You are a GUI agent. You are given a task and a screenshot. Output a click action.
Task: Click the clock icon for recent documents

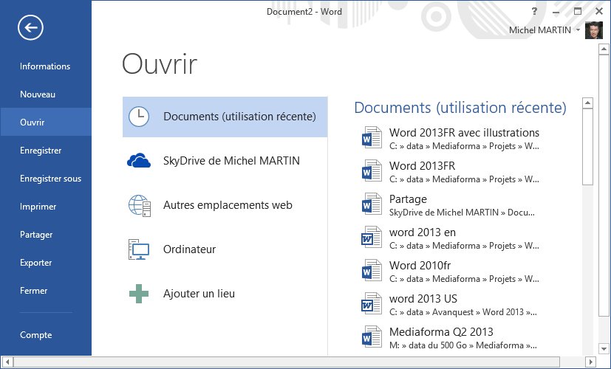(x=138, y=117)
